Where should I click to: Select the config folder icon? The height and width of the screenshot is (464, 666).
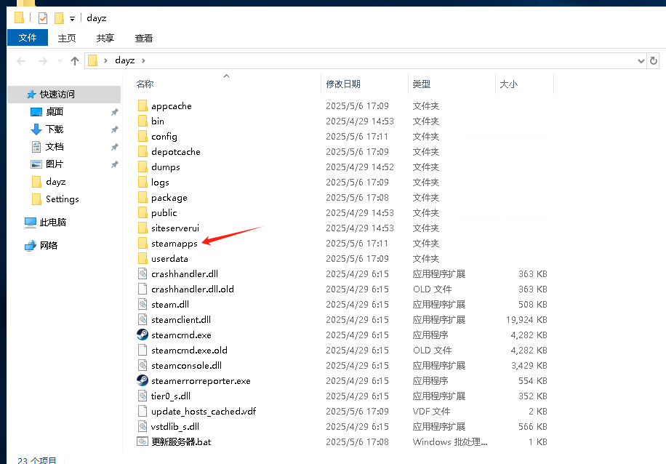pos(143,137)
